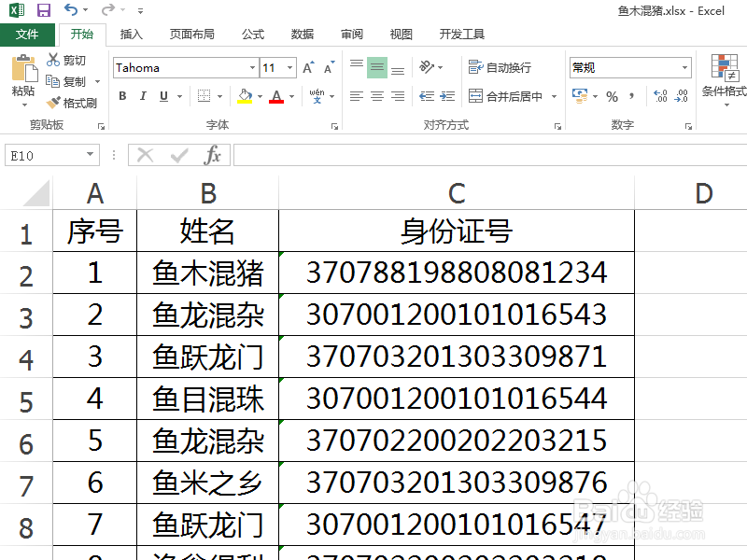Open the 常规 number format dropdown
The image size is (747, 560).
[684, 67]
